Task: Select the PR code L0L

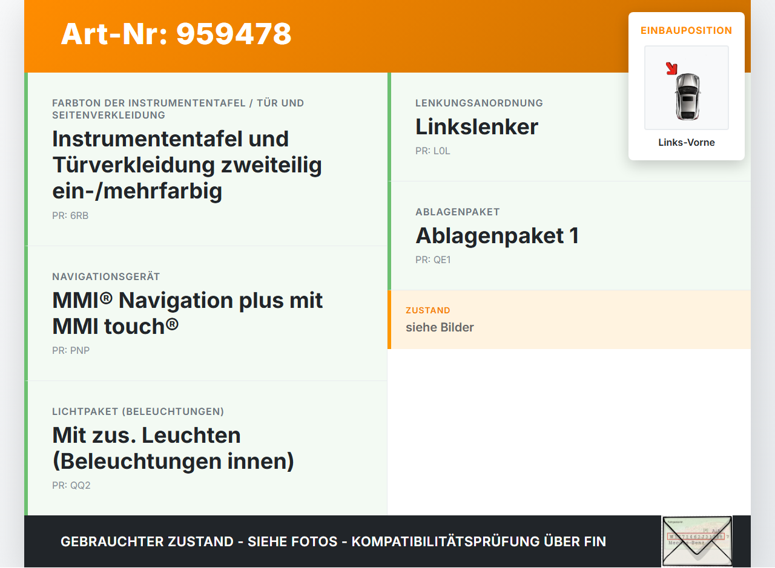Action: [x=432, y=151]
